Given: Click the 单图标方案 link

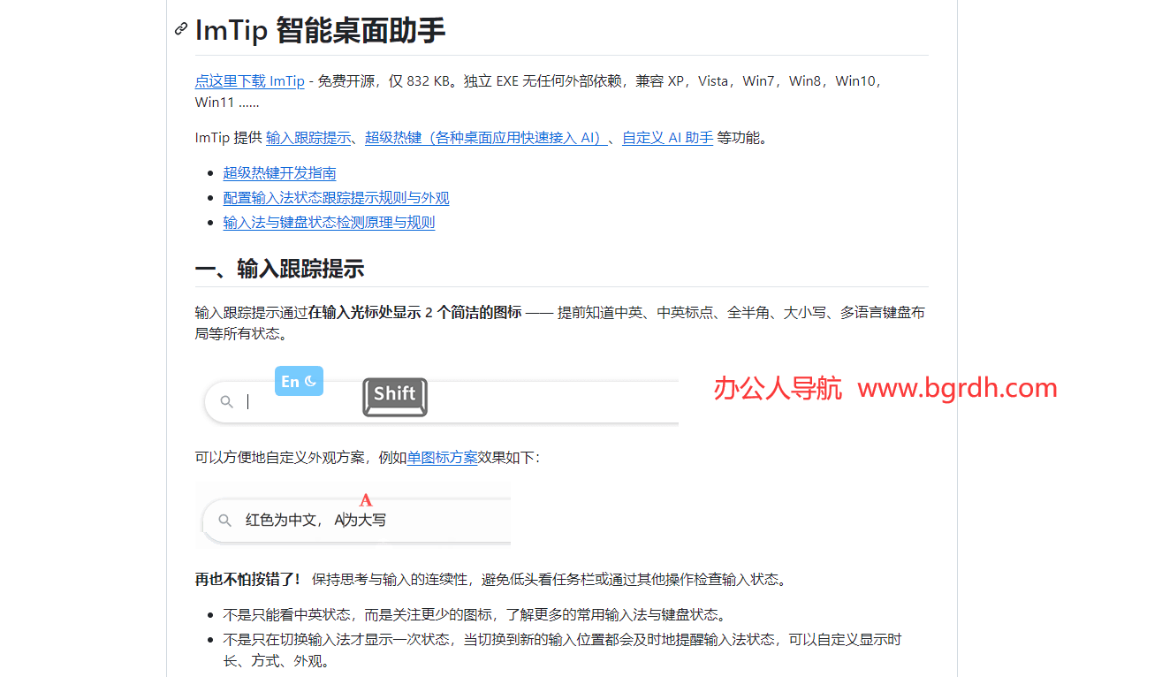Looking at the screenshot, I should click(442, 458).
